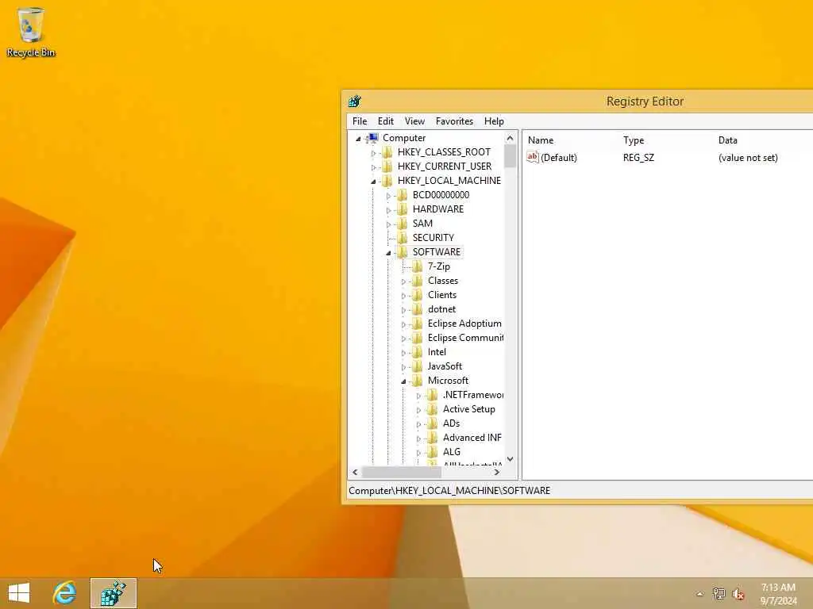Click the tree's scroll left arrow

[355, 473]
